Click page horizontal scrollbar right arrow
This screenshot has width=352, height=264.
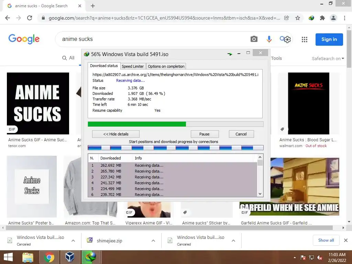click(x=343, y=228)
